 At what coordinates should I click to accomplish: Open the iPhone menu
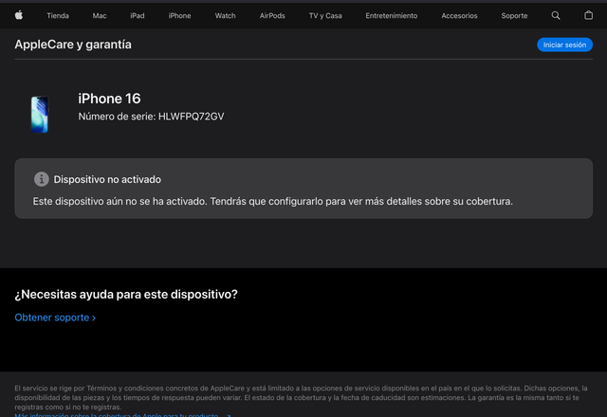point(179,16)
